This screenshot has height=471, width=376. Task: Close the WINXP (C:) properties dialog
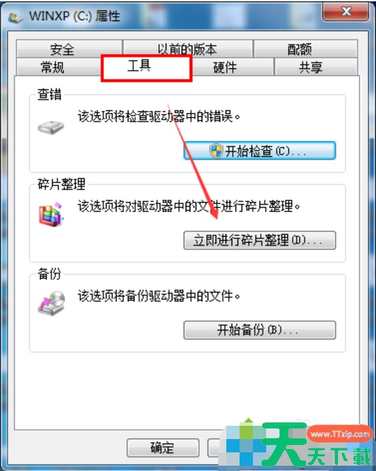[345, 12]
